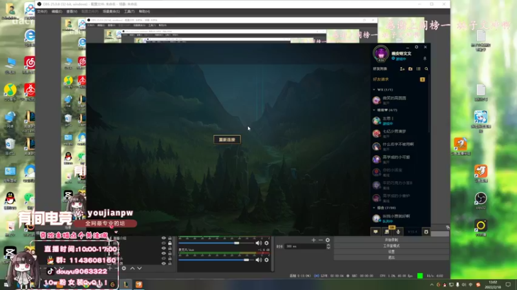Open OBS 设置 settings button

[392, 251]
